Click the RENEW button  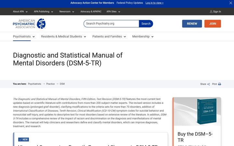click(x=192, y=24)
